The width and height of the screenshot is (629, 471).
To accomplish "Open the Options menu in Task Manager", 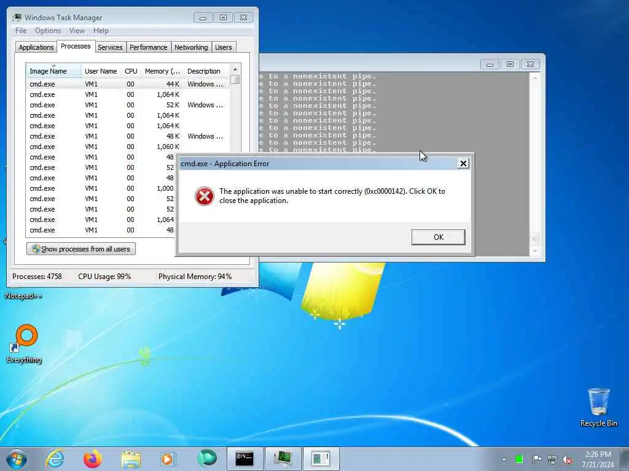I will [48, 31].
